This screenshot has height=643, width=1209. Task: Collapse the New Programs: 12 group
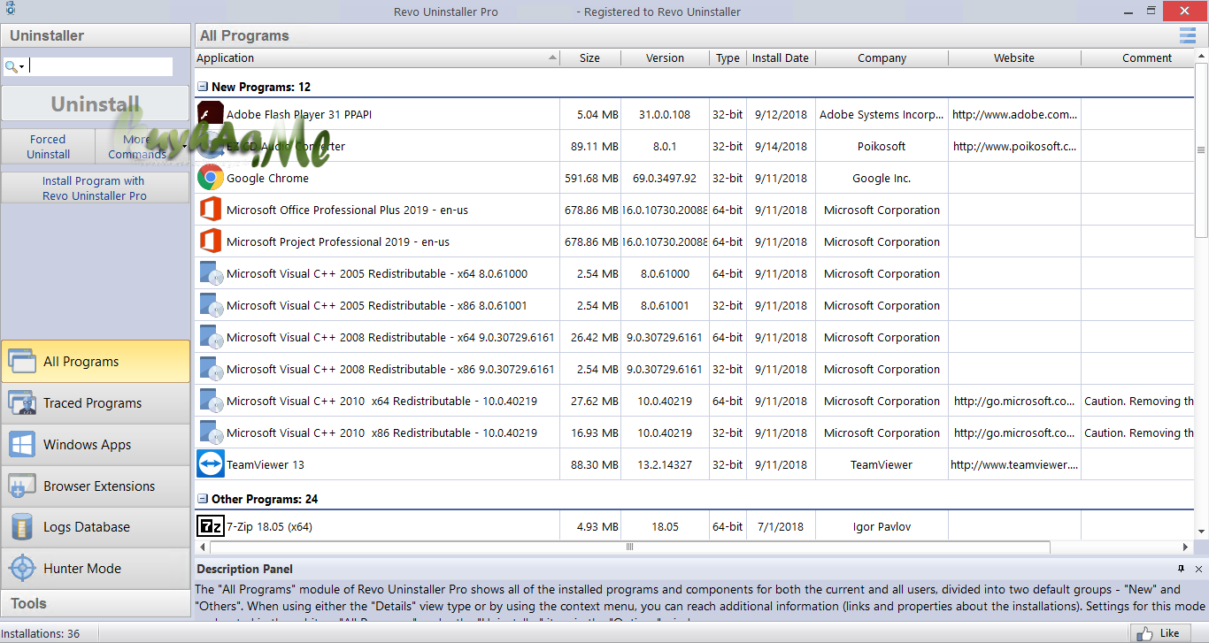203,87
